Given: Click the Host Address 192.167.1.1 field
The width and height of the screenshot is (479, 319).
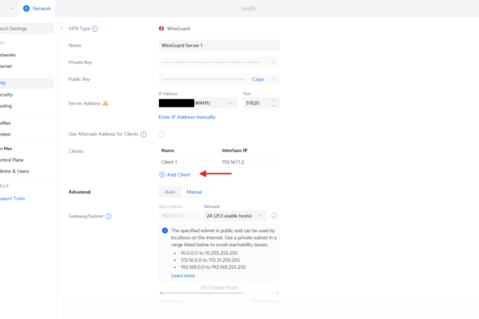Looking at the screenshot, I should pos(179,216).
